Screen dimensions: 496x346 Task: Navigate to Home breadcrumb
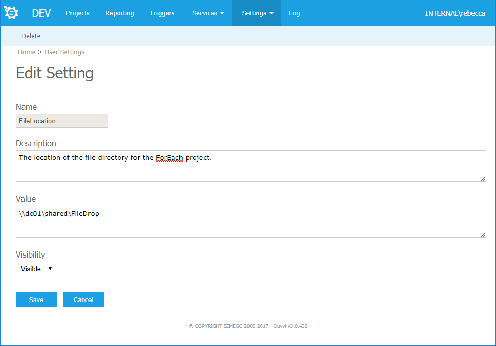27,52
